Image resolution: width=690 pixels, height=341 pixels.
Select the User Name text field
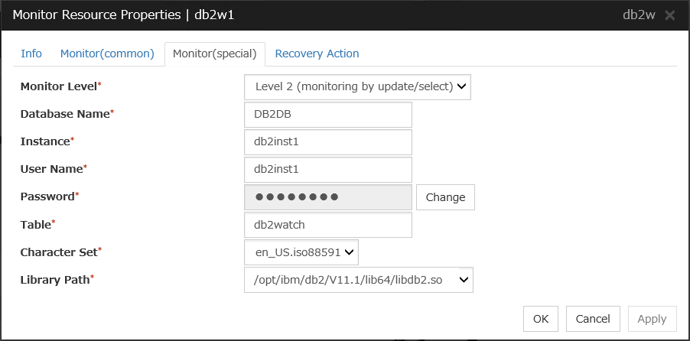(x=328, y=170)
